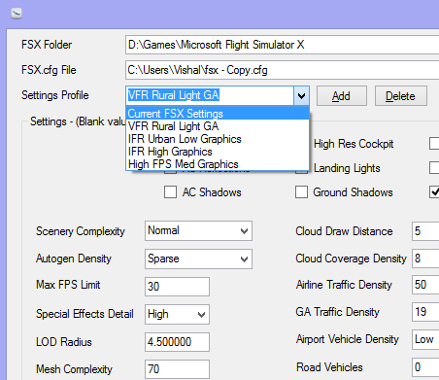Toggle the checkbox next to High Res Cockpit
The image size is (439, 380).
[x=434, y=144]
